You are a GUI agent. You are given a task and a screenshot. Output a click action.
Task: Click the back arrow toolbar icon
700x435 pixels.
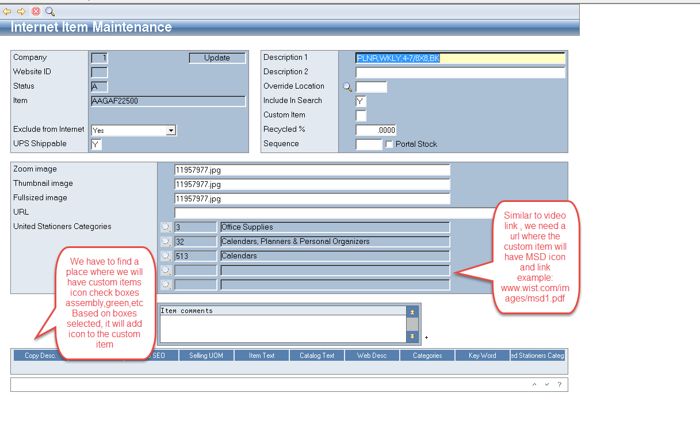tap(7, 11)
